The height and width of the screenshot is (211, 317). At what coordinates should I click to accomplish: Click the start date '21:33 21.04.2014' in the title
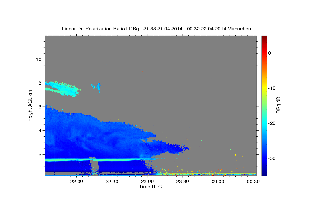point(162,29)
